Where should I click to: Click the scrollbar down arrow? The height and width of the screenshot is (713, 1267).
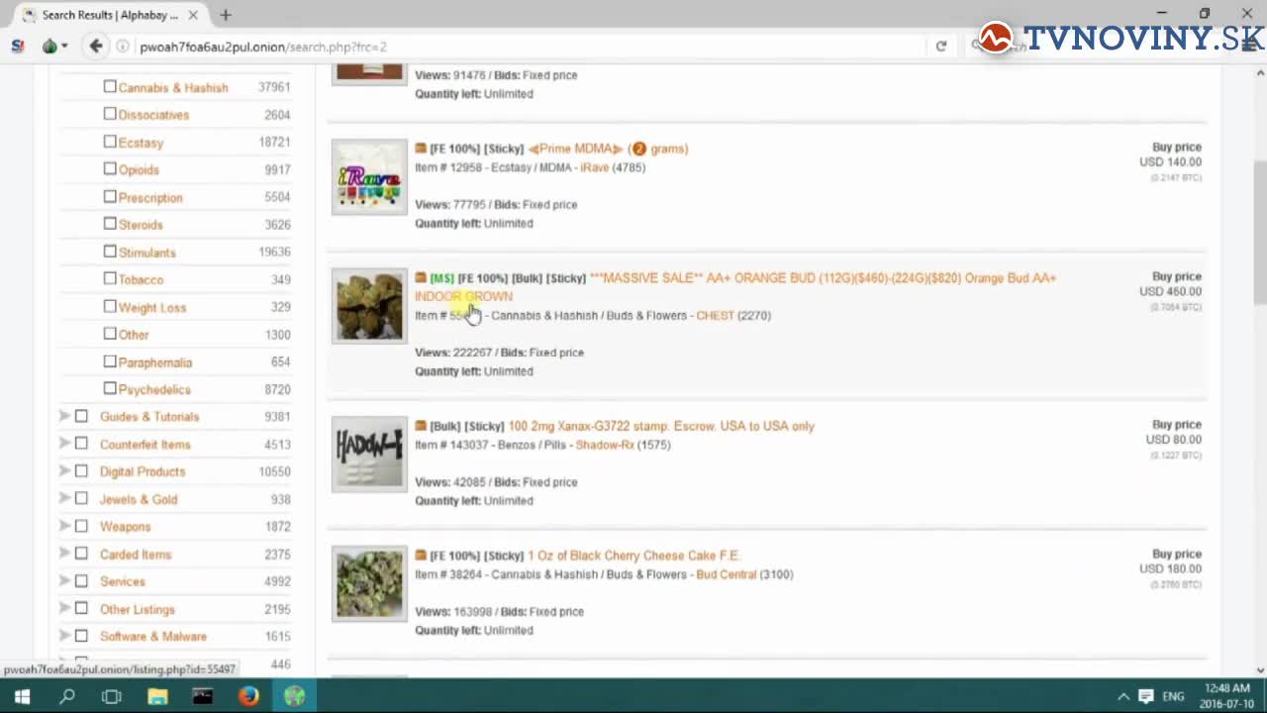click(x=1260, y=670)
